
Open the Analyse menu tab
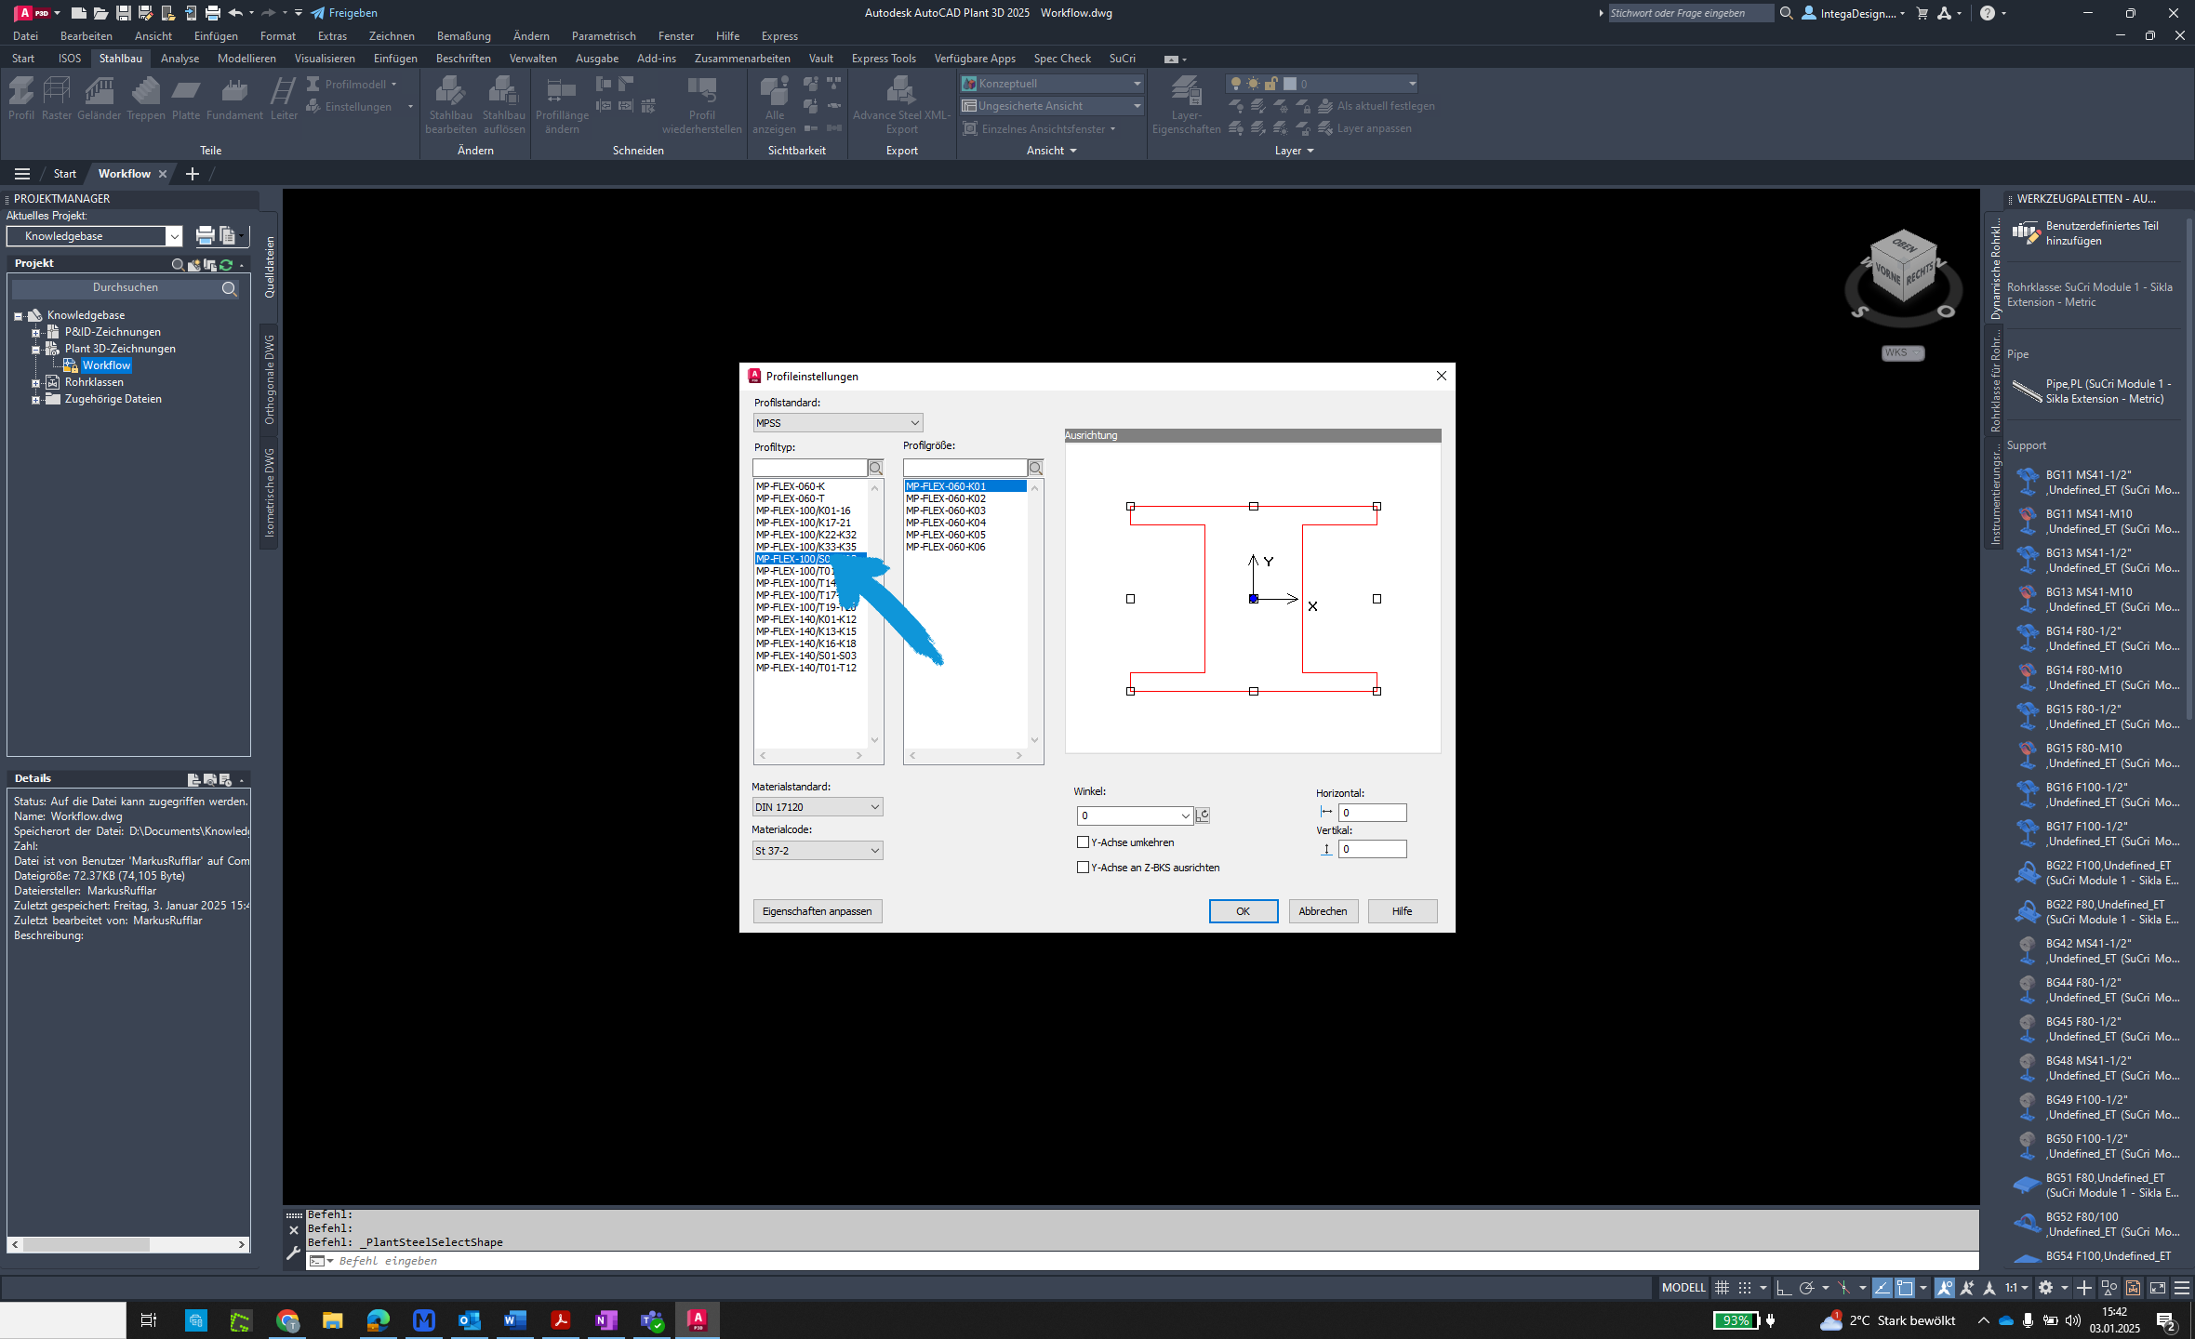point(179,58)
